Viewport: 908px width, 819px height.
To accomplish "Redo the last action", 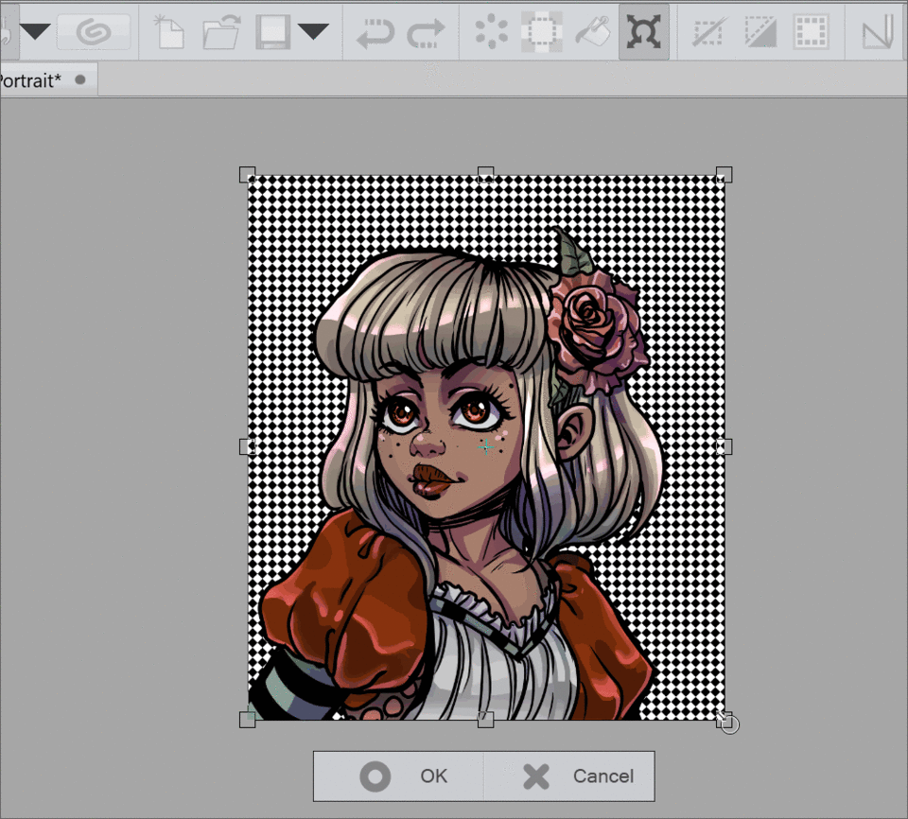I will pyautogui.click(x=427, y=32).
